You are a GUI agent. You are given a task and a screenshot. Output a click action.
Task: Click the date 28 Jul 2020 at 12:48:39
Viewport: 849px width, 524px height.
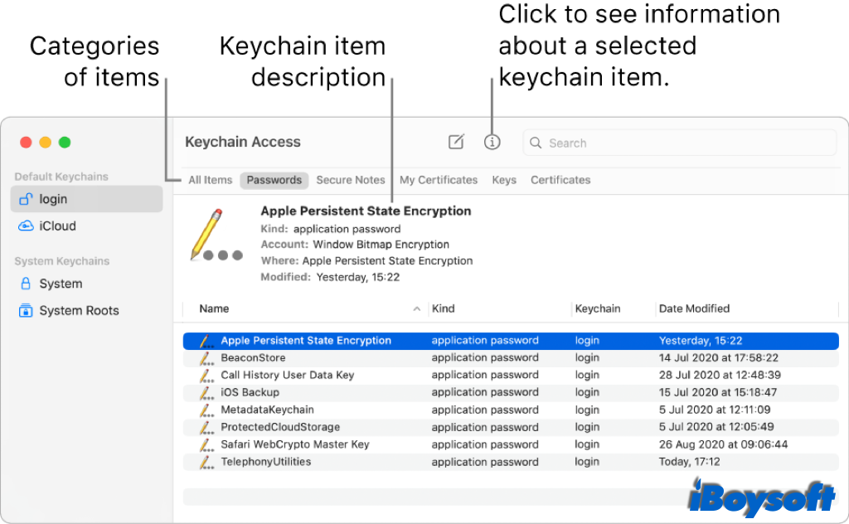click(x=720, y=375)
